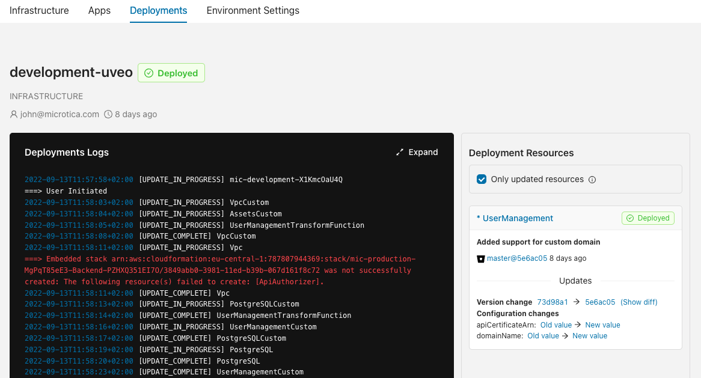
Task: Click Added support for custom domain text
Action: (538, 242)
